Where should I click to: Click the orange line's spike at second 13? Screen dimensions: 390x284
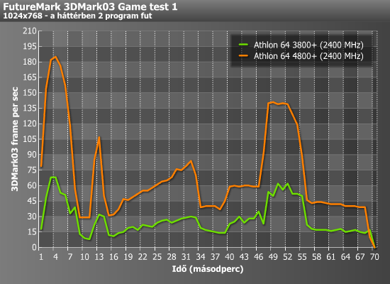(99, 137)
